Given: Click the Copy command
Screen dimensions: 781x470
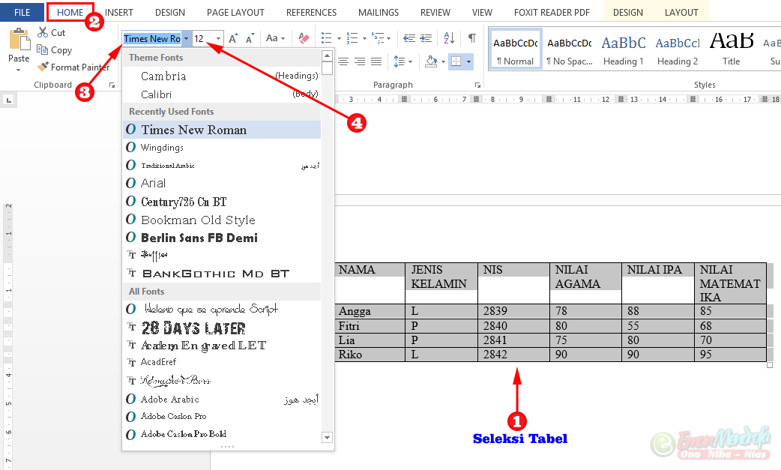Looking at the screenshot, I should (x=54, y=49).
